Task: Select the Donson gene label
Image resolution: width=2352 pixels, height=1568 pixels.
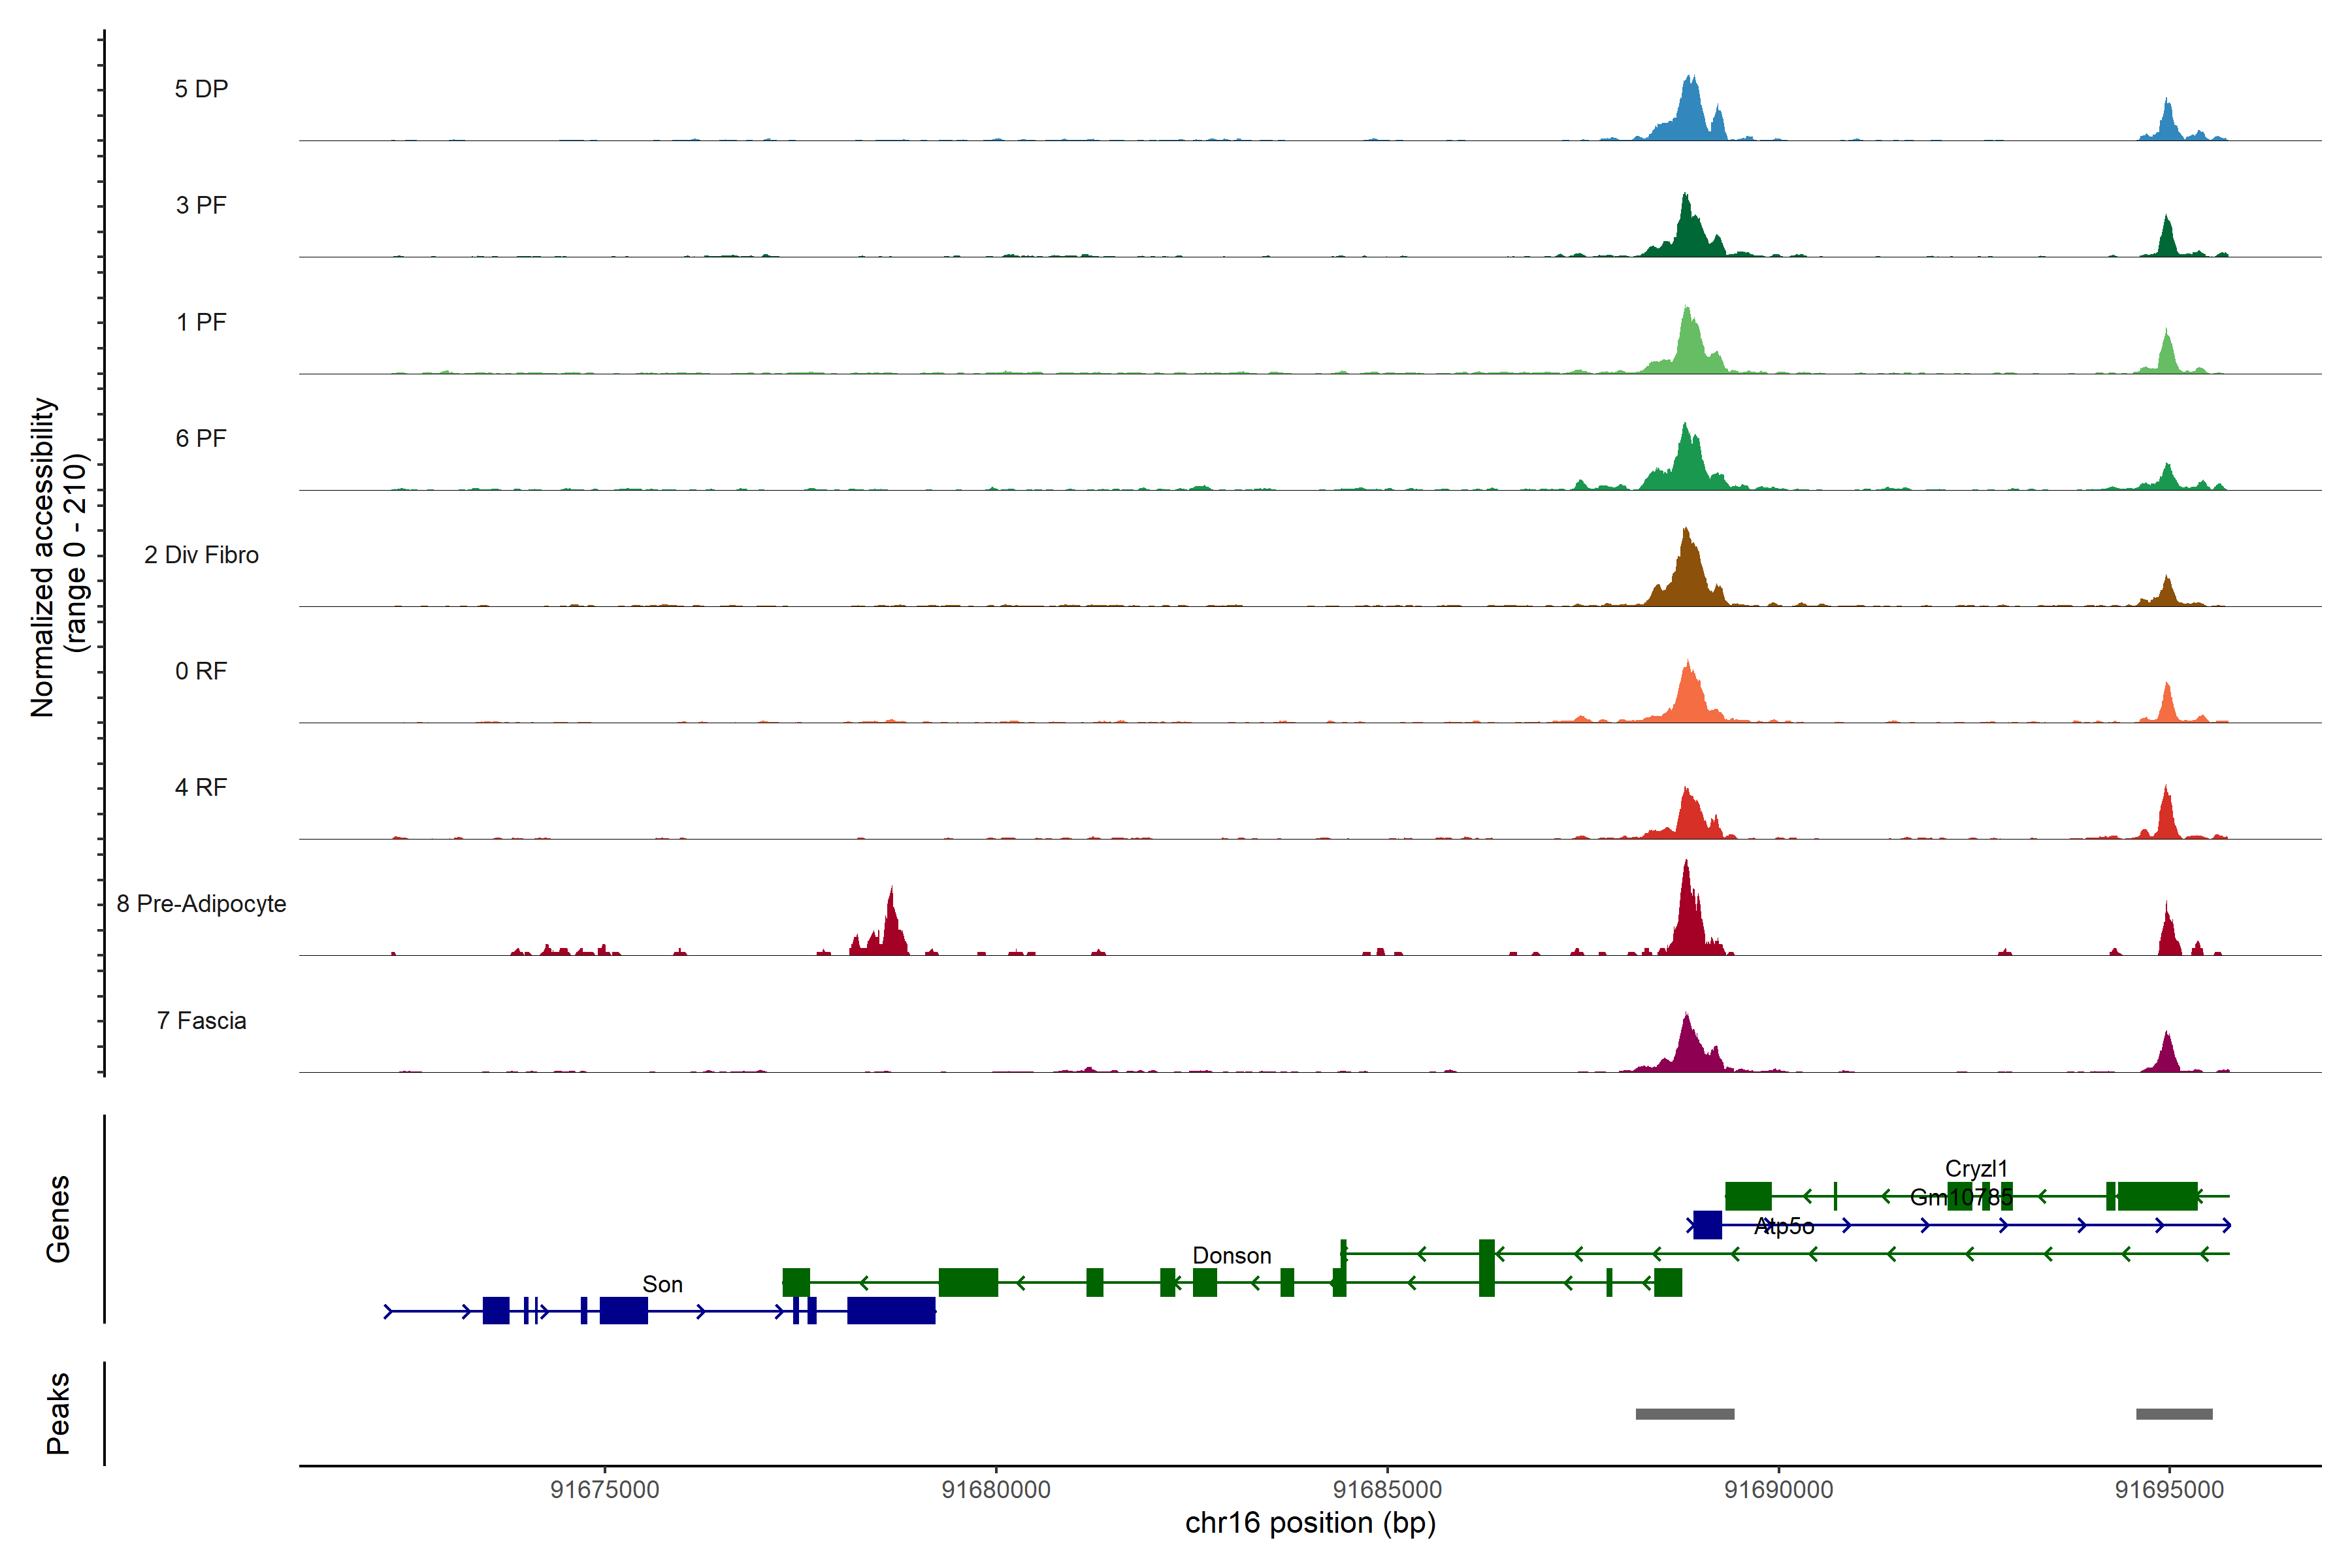Action: (x=1231, y=1256)
